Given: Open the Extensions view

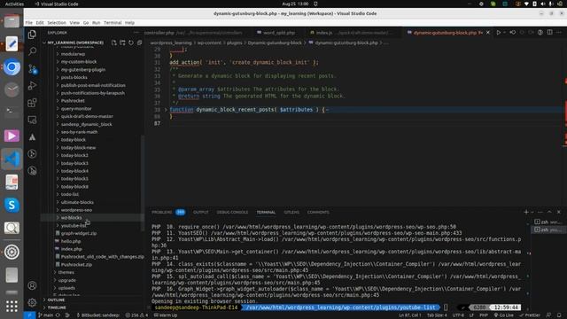Looking at the screenshot, I should [x=32, y=103].
